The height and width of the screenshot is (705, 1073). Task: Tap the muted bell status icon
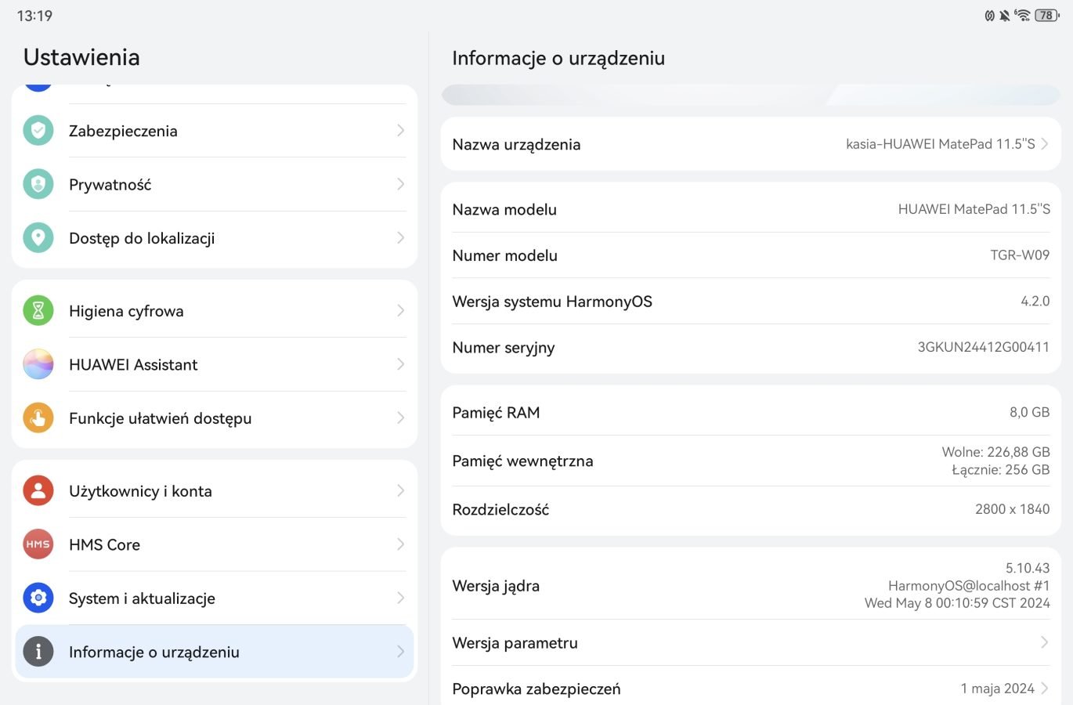coord(1005,15)
